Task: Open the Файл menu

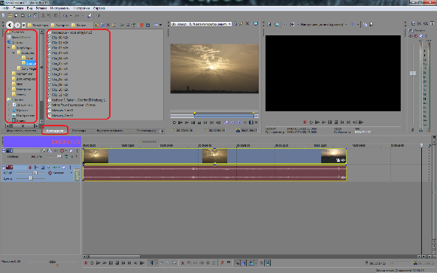Action: pos(5,8)
